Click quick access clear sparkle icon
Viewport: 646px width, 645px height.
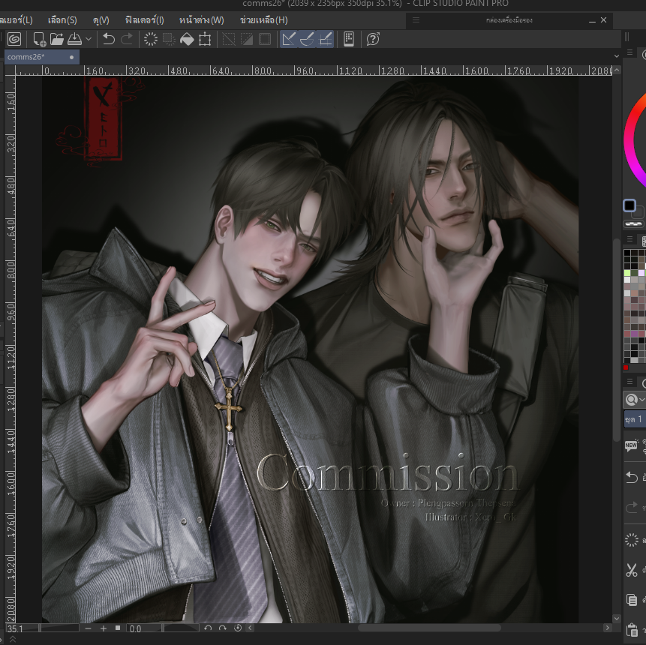pyautogui.click(x=632, y=539)
